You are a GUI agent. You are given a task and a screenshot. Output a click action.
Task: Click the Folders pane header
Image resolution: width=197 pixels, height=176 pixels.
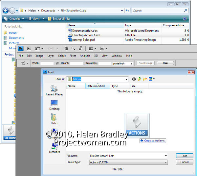pos(9,55)
